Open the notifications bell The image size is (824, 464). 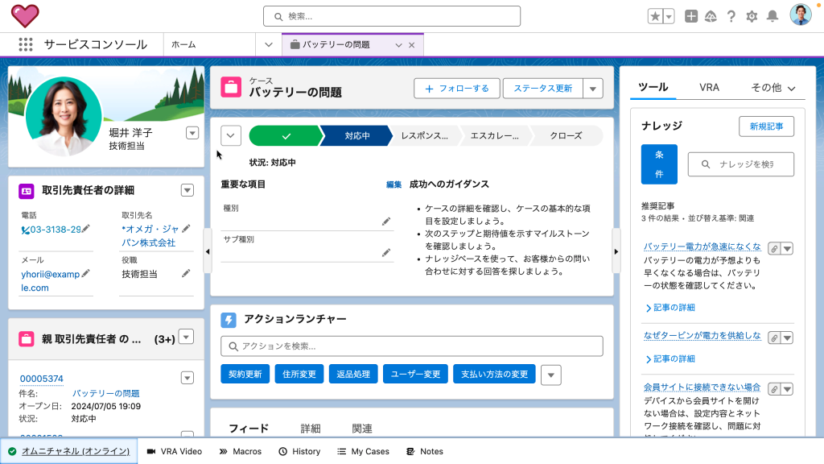tap(772, 16)
